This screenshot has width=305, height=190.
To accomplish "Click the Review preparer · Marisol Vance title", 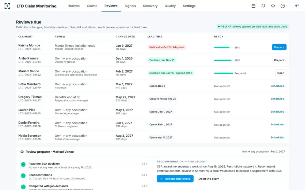I will (50, 152).
